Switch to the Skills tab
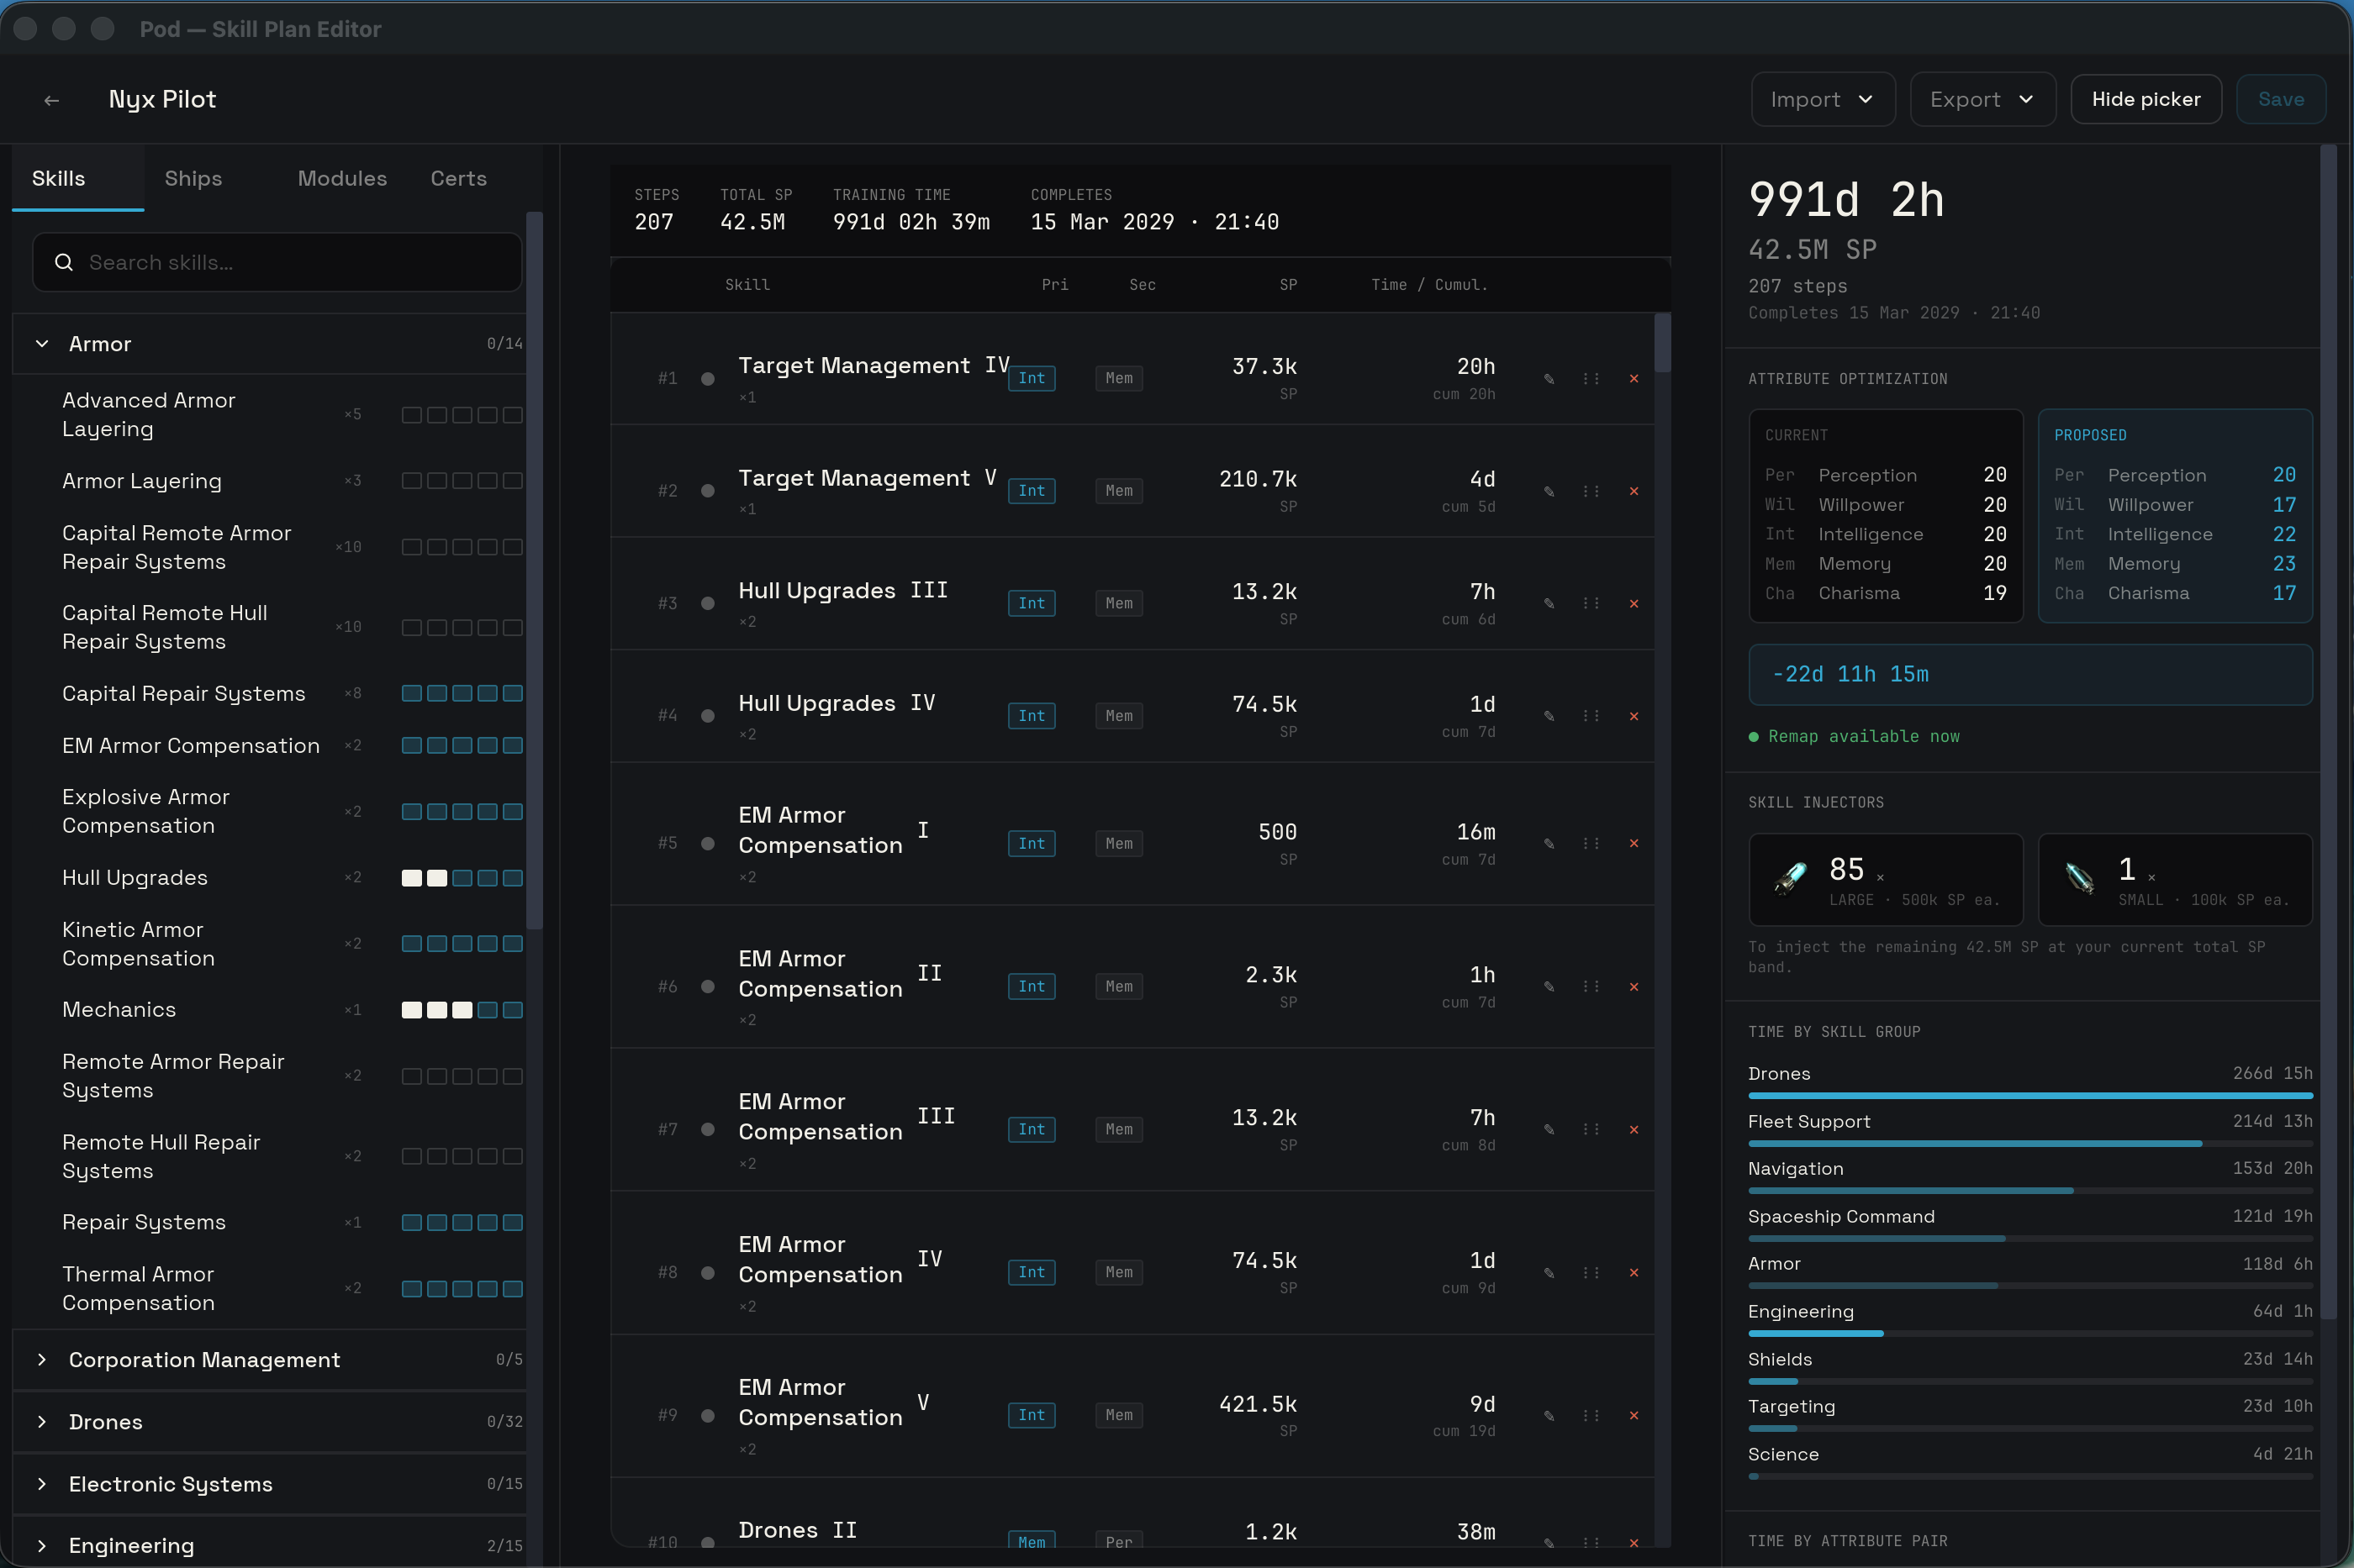 tap(78, 179)
